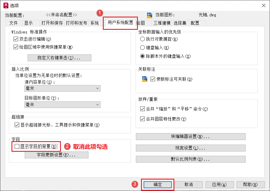The width and height of the screenshot is (270, 191).
Task: Open the 源内容单位 dropdown
Action: 98,88
